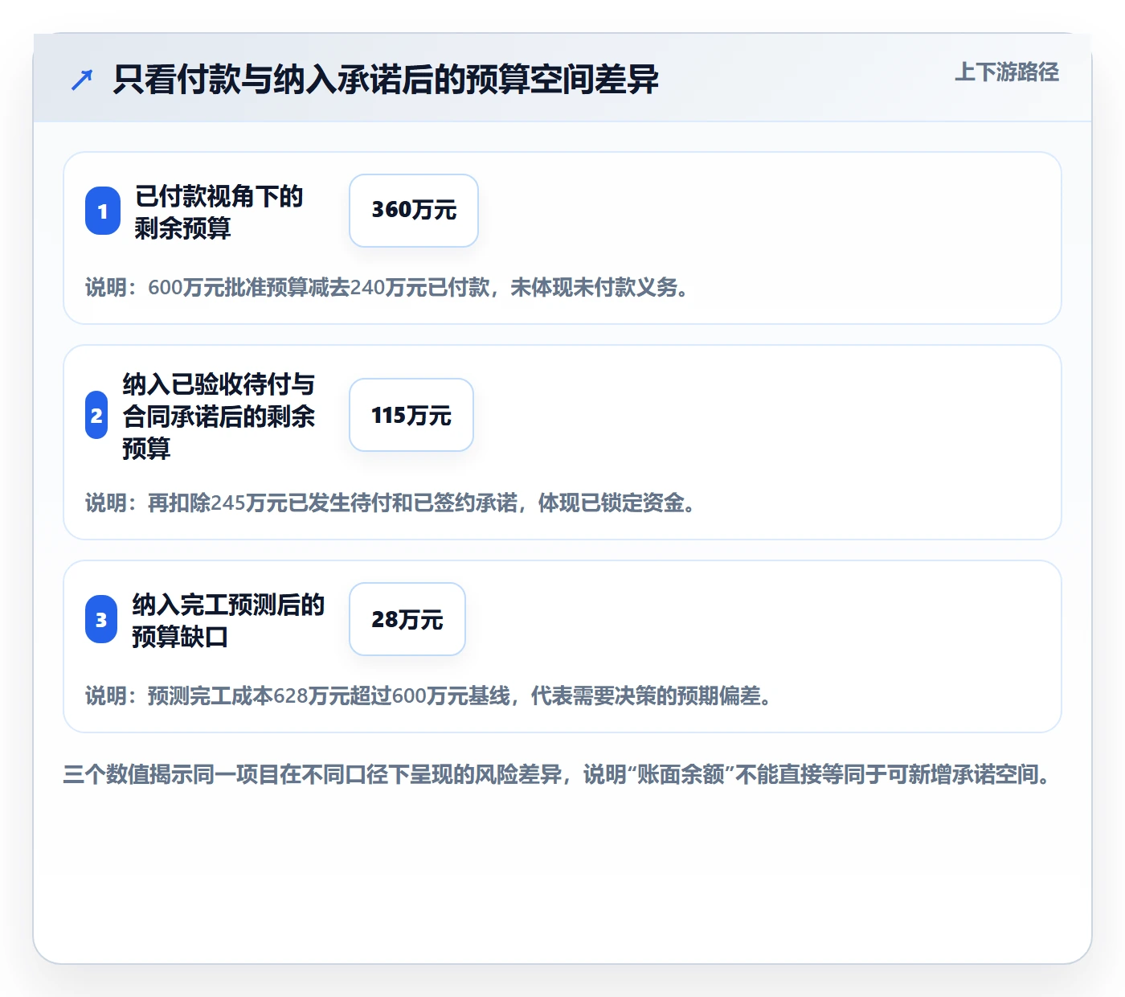Click the diagonal arrow icon beside the title
Image resolution: width=1125 pixels, height=997 pixels.
pyautogui.click(x=82, y=80)
